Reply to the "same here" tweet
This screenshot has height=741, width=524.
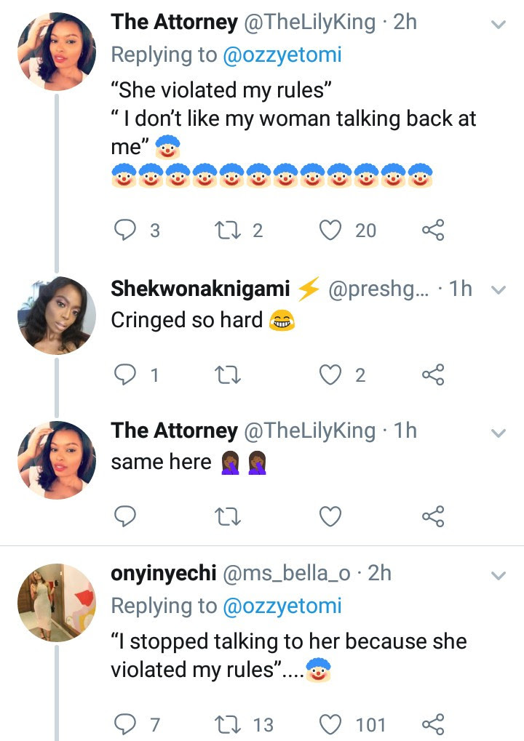click(127, 516)
